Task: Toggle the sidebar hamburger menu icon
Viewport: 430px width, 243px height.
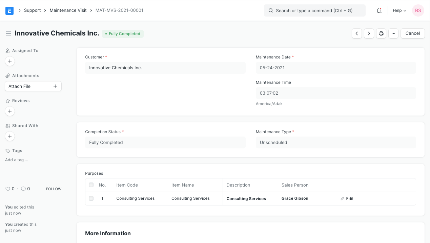Action: pyautogui.click(x=8, y=33)
